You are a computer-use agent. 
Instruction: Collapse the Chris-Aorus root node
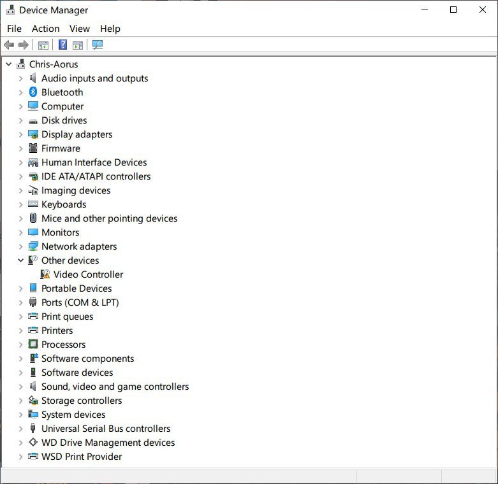click(8, 64)
